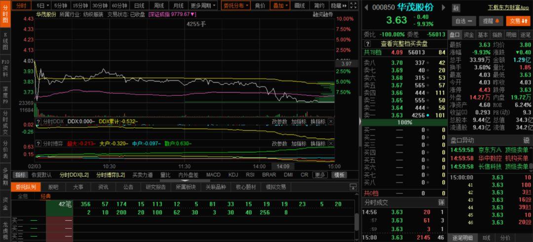Open help icon for 分时DDX indicator
533x242 pixels.
tap(39, 121)
